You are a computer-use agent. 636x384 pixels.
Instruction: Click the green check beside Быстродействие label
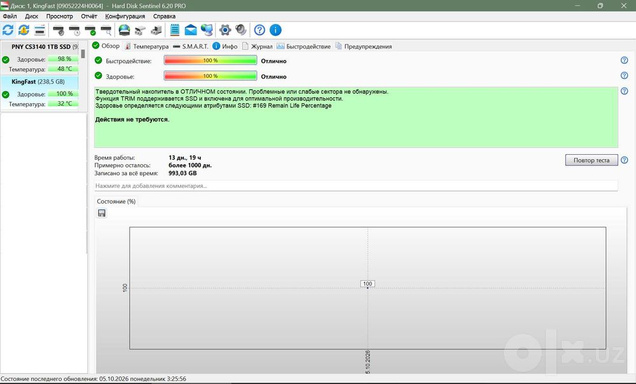[98, 60]
